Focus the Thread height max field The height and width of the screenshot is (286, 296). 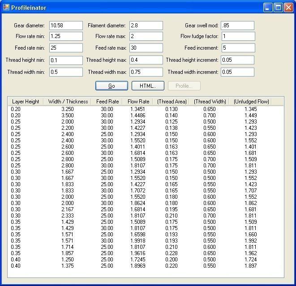[146, 60]
